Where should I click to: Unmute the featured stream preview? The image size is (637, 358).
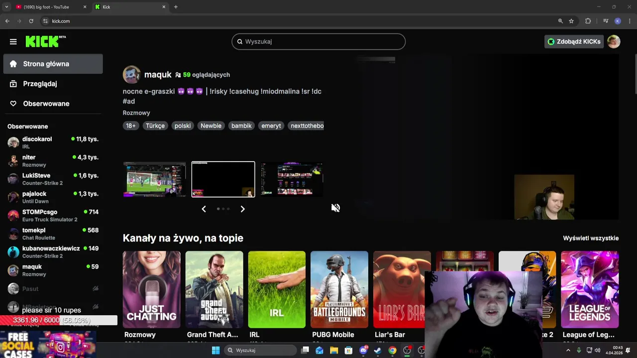(335, 208)
